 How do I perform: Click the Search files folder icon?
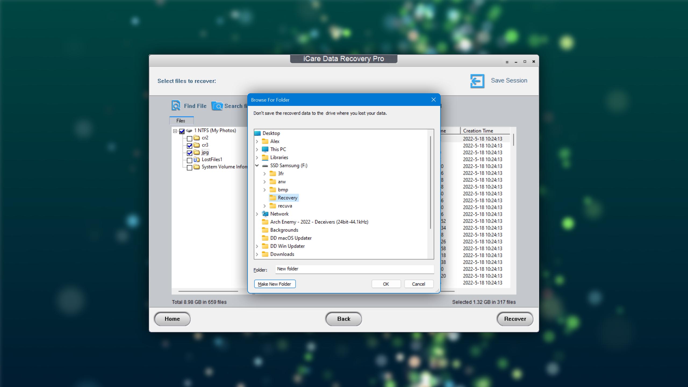tap(217, 106)
